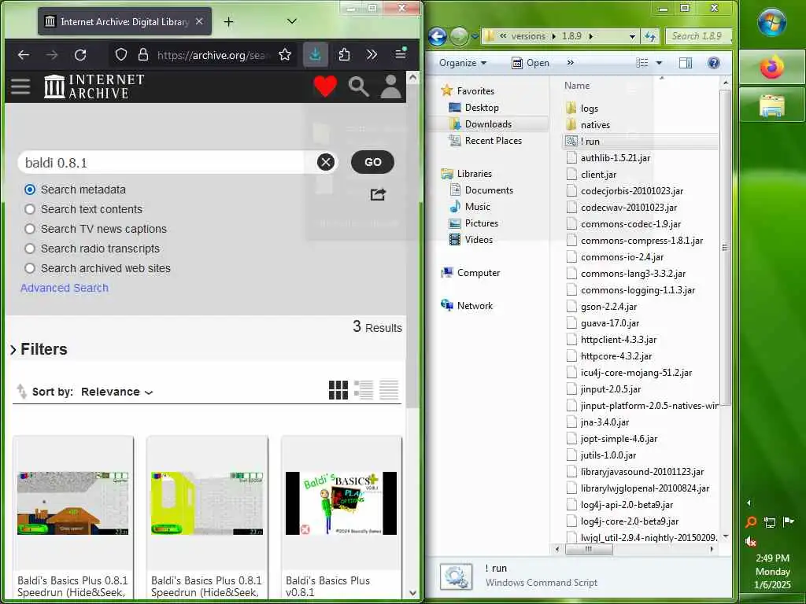The image size is (806, 604).
Task: Open Sort by Relevance dropdown
Action: point(117,392)
